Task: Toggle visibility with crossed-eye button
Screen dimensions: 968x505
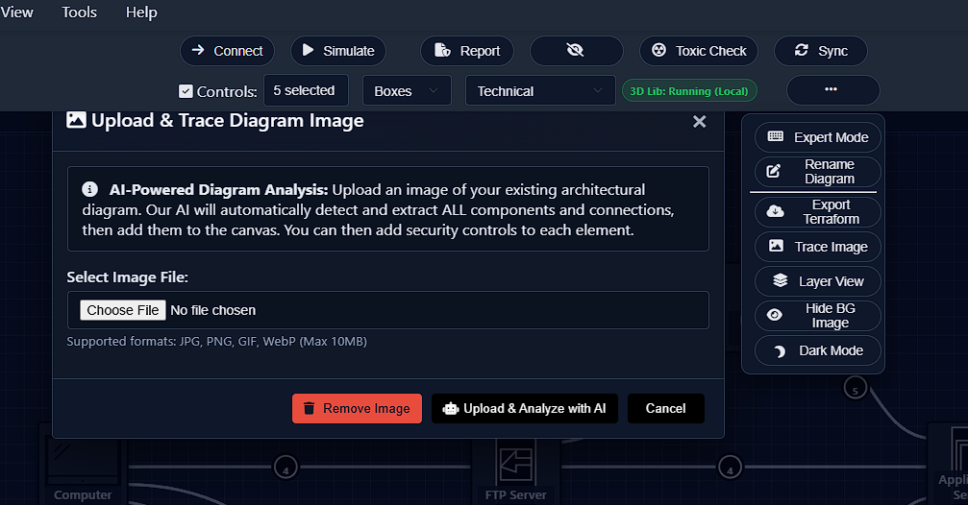Action: point(576,51)
